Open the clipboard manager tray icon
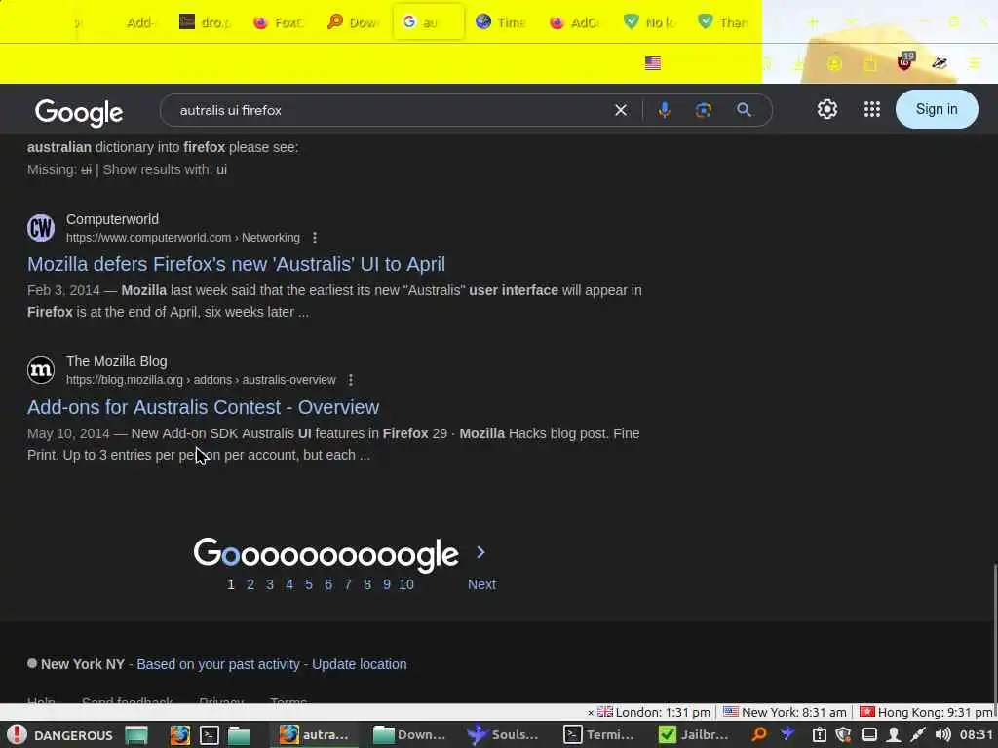Viewport: 998px width, 748px height. 819,734
